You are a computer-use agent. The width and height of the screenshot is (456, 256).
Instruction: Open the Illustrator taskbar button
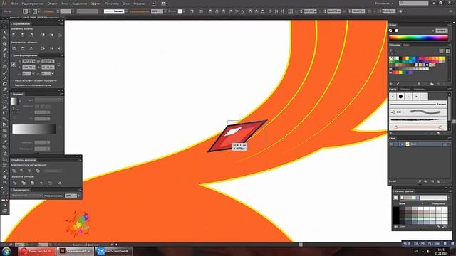(75, 251)
